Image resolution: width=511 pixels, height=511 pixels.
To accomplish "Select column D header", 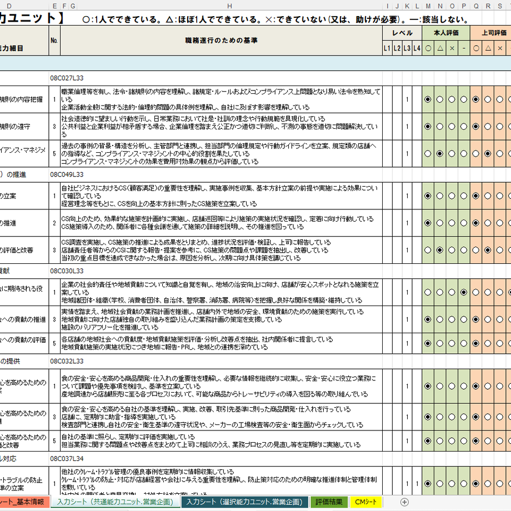I will 9,6.
